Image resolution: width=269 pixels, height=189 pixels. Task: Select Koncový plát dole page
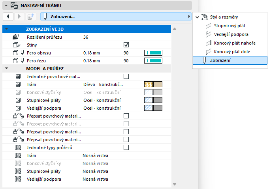tap(232, 52)
